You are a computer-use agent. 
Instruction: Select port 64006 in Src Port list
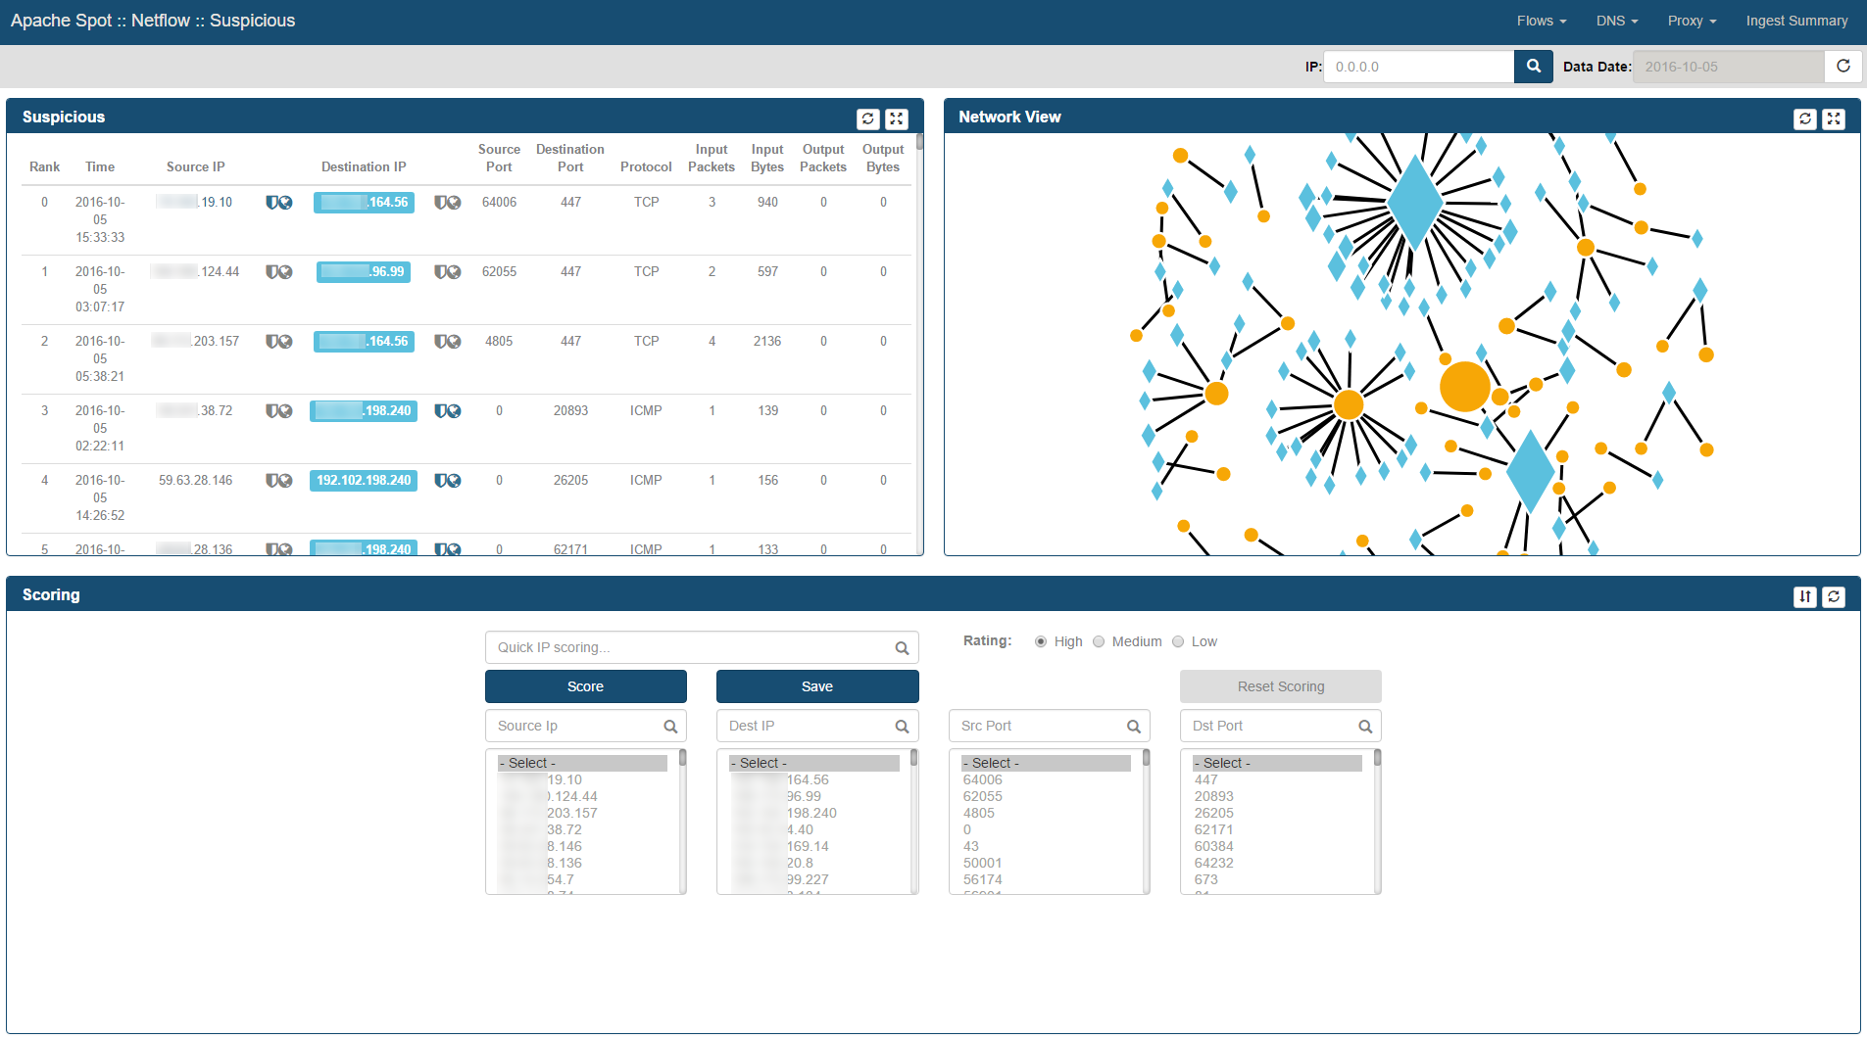point(982,779)
